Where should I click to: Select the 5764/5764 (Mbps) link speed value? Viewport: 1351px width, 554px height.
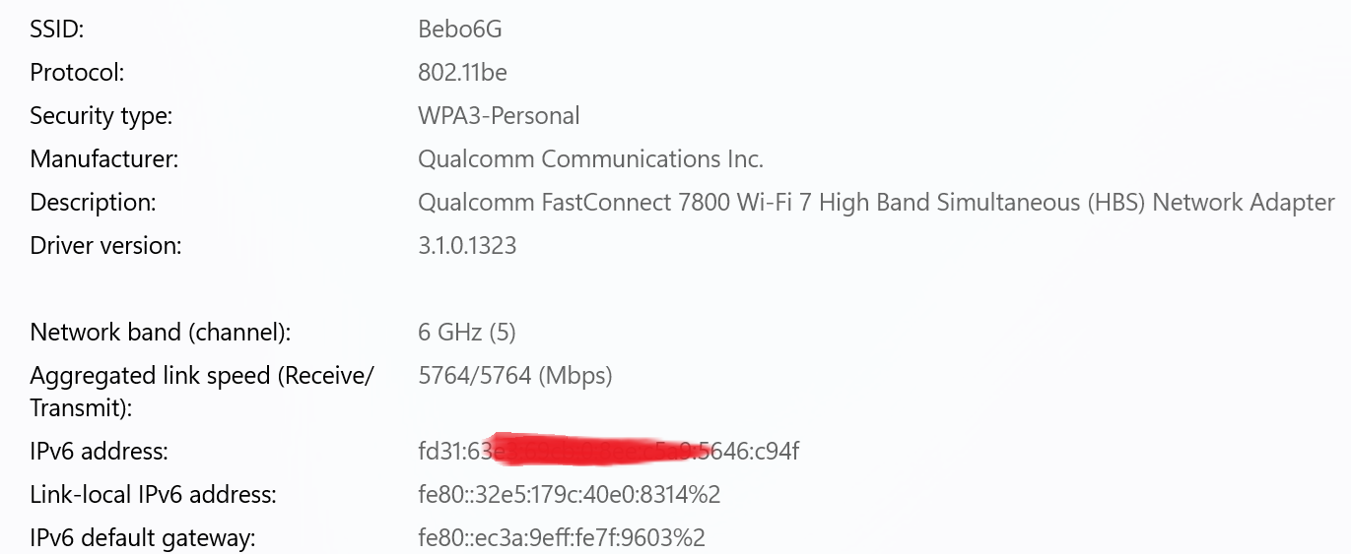point(515,376)
